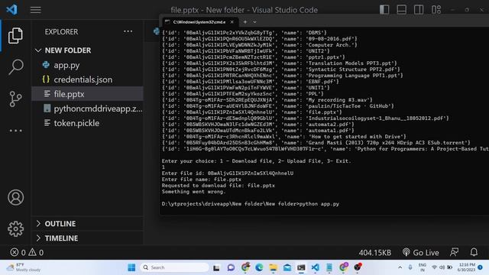Click the taskbar Search box
This screenshot has width=489, height=275.
click(175, 267)
